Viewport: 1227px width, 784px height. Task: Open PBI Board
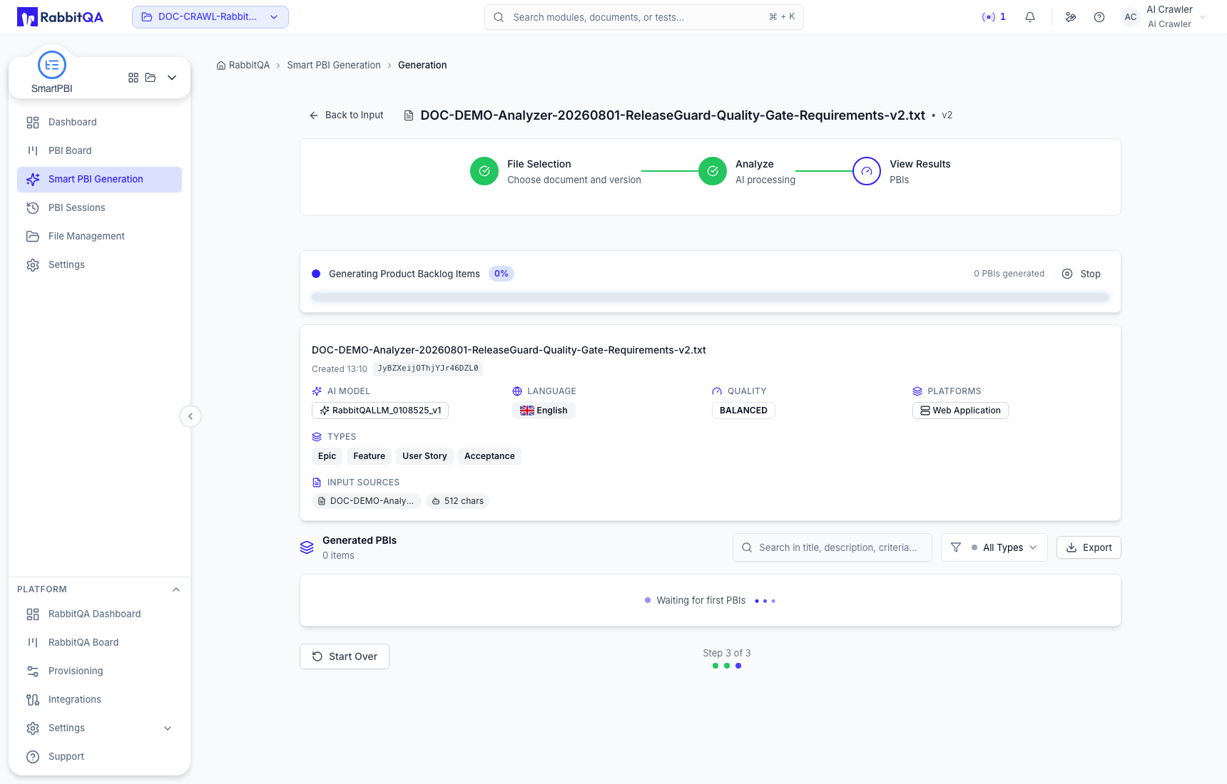[99, 150]
